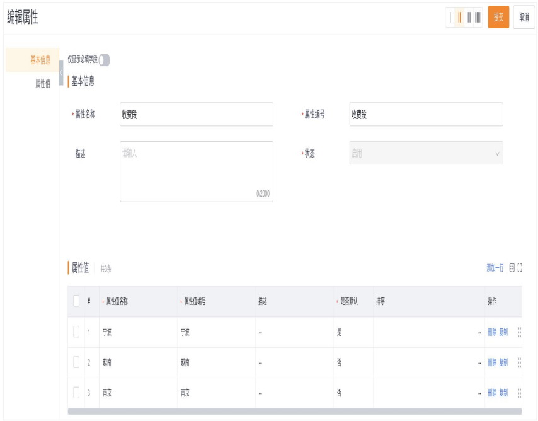Click the horizontal scrollbar under the table
The width and height of the screenshot is (538, 421).
294,412
